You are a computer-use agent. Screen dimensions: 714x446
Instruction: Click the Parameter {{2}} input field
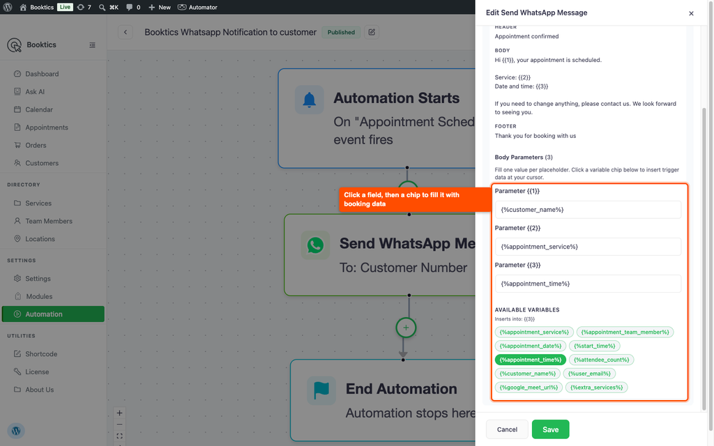(588, 247)
